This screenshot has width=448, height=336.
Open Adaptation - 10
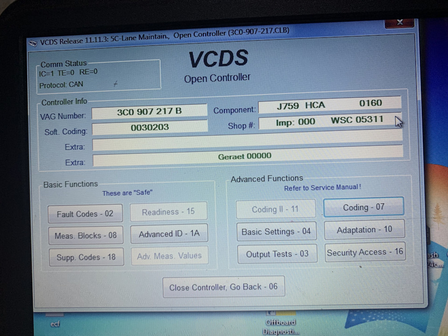click(364, 230)
